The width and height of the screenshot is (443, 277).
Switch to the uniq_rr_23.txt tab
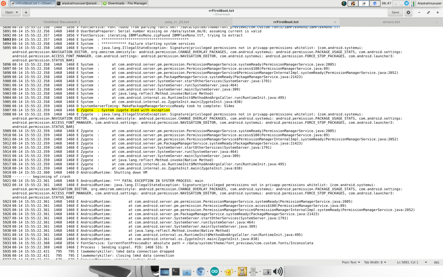pos(177,22)
